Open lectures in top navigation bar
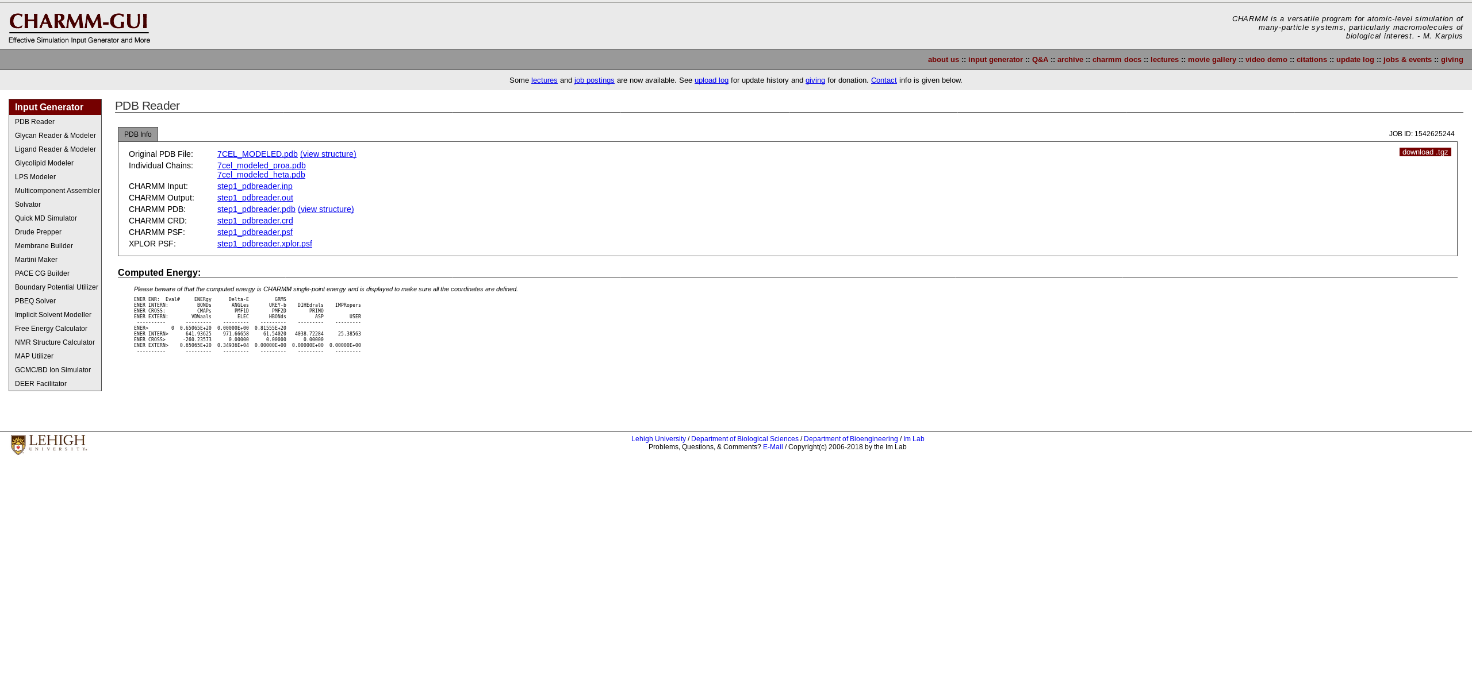The image size is (1472, 698). [1164, 60]
